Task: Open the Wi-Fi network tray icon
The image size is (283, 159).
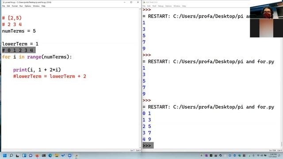Action: (258, 155)
